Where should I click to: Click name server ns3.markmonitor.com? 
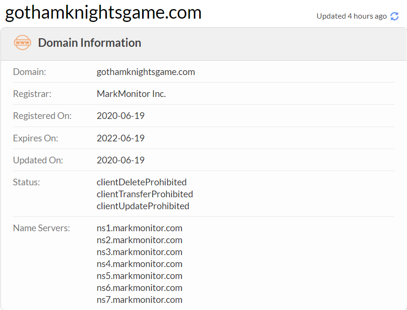click(x=139, y=252)
